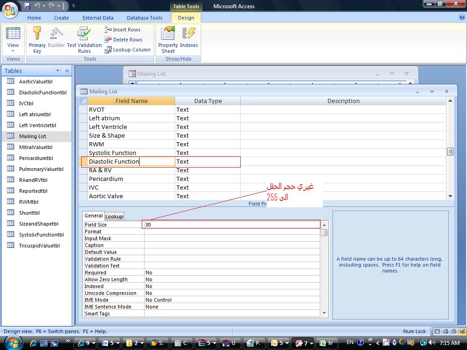Switch to the Lookup properties tab

pyautogui.click(x=114, y=216)
